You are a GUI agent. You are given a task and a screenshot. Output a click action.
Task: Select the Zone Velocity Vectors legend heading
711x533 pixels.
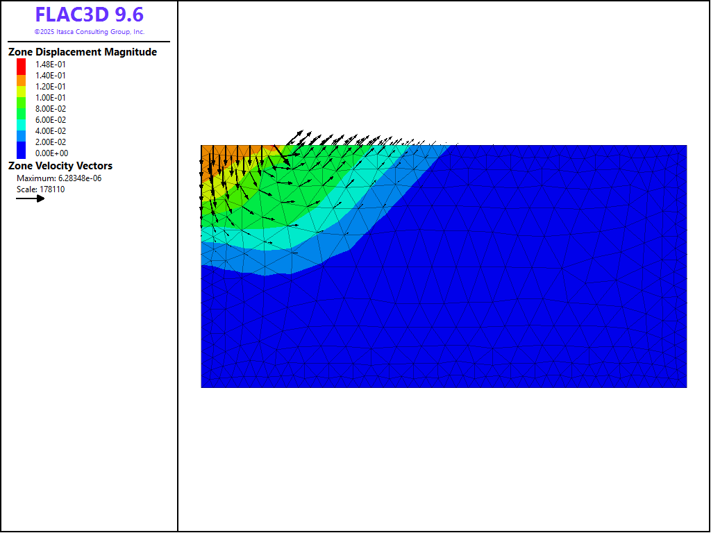tap(60, 166)
